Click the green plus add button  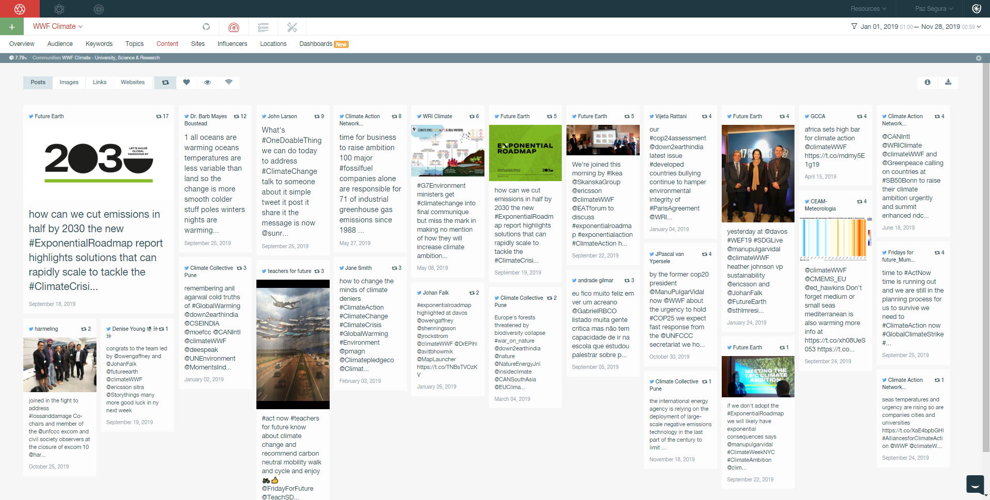12,27
